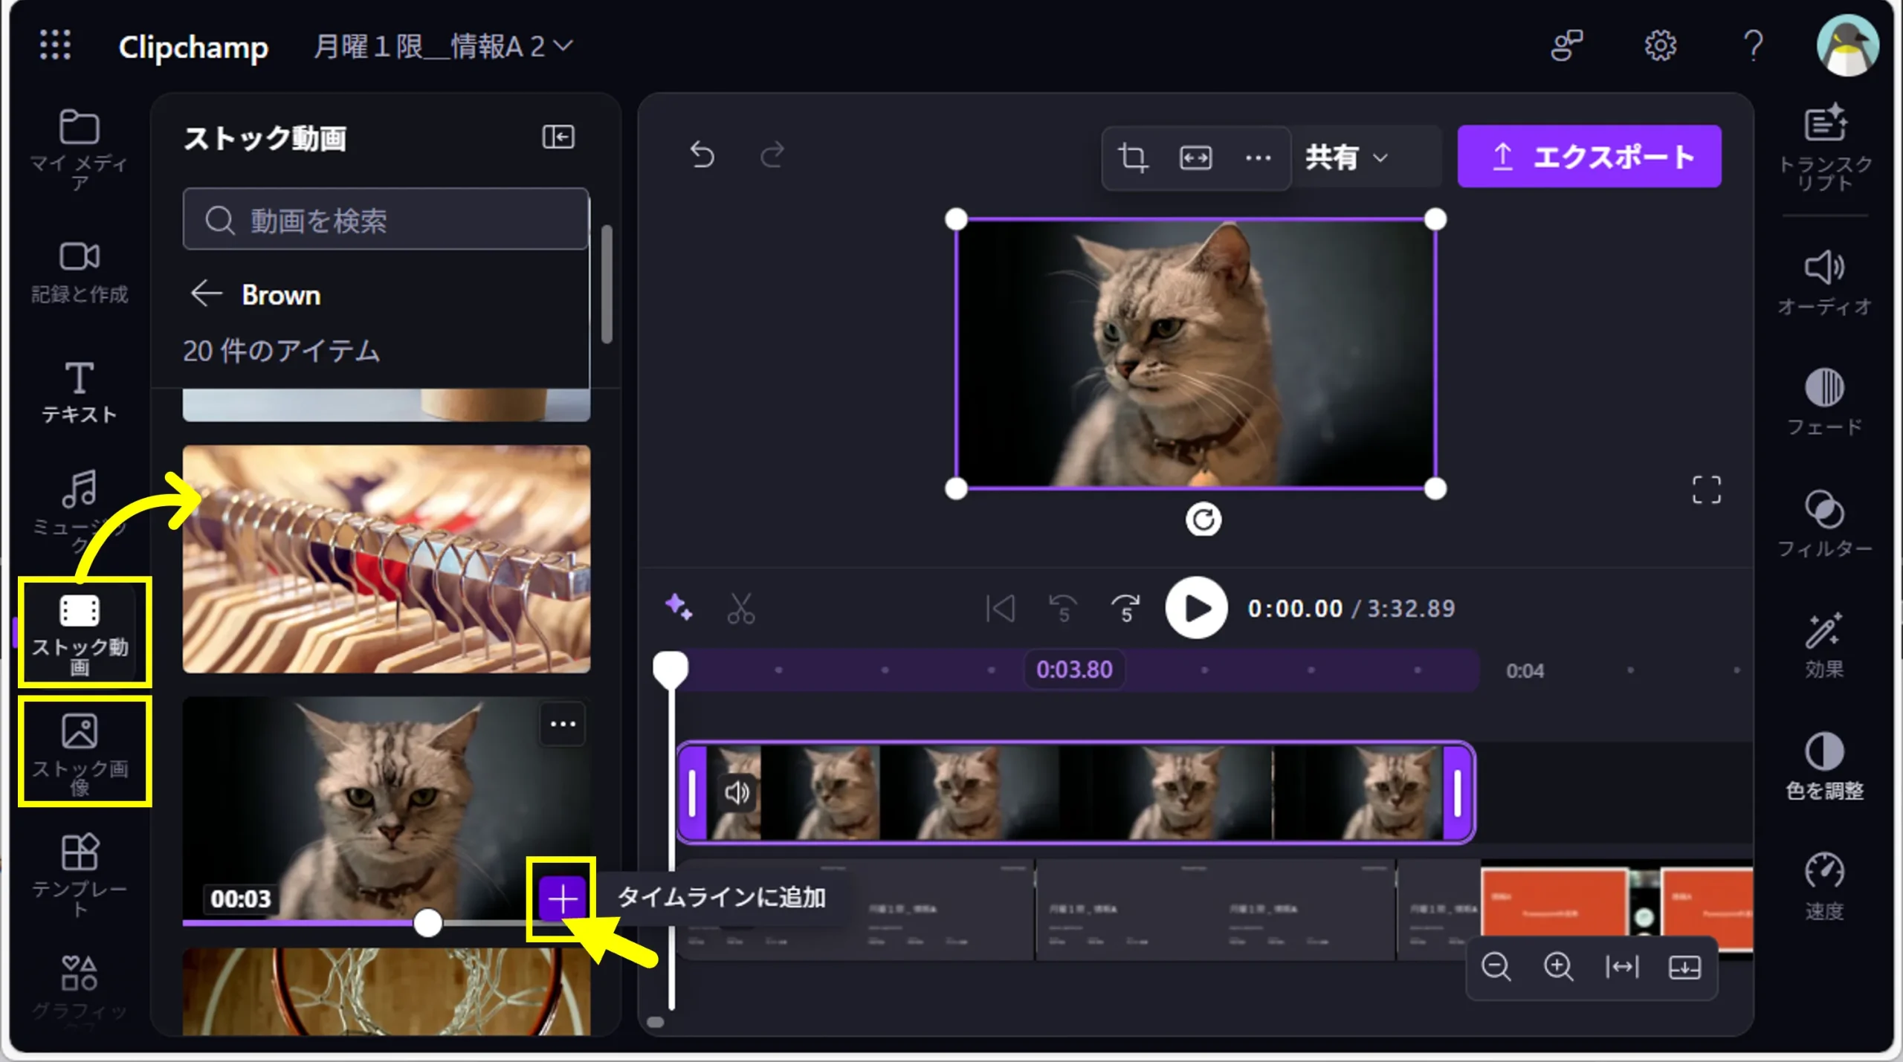Viewport: 1903px width, 1062px height.
Task: Click the AI sparkle auto-compose icon
Action: pyautogui.click(x=678, y=607)
